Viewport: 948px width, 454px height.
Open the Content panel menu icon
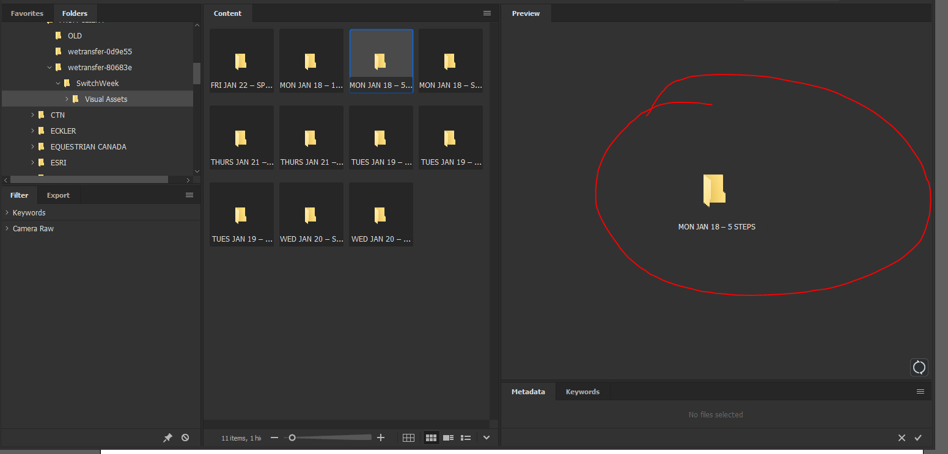point(487,12)
